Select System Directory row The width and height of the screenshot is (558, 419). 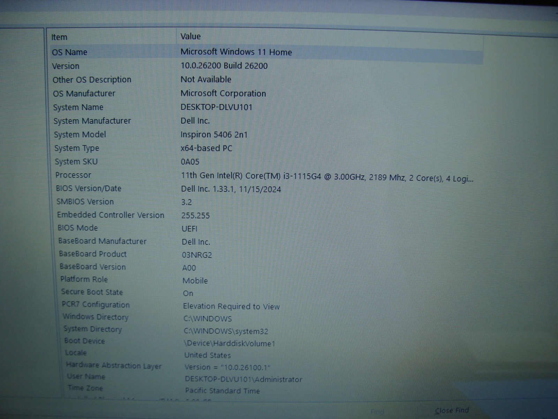92,329
